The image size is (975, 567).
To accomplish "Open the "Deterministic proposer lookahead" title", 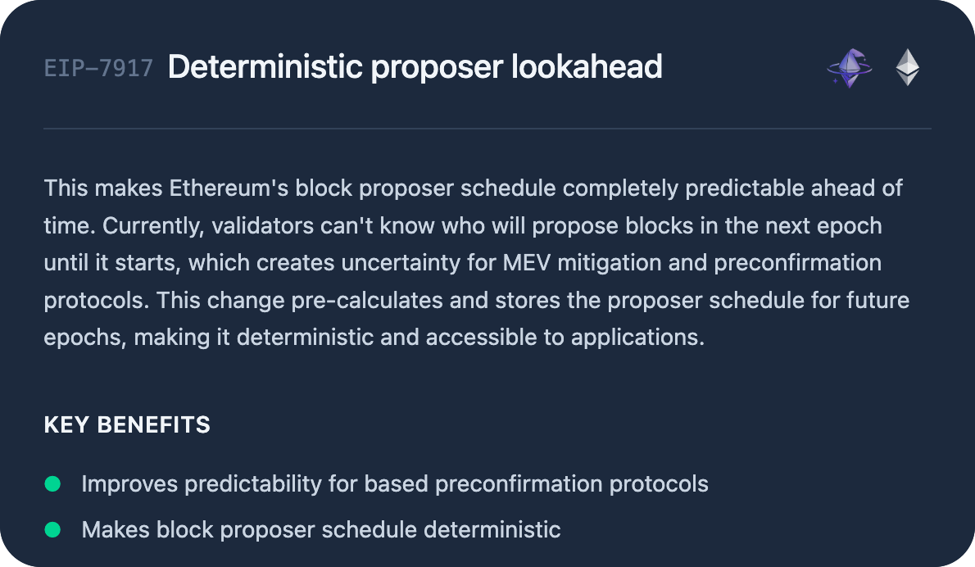I will [x=415, y=67].
